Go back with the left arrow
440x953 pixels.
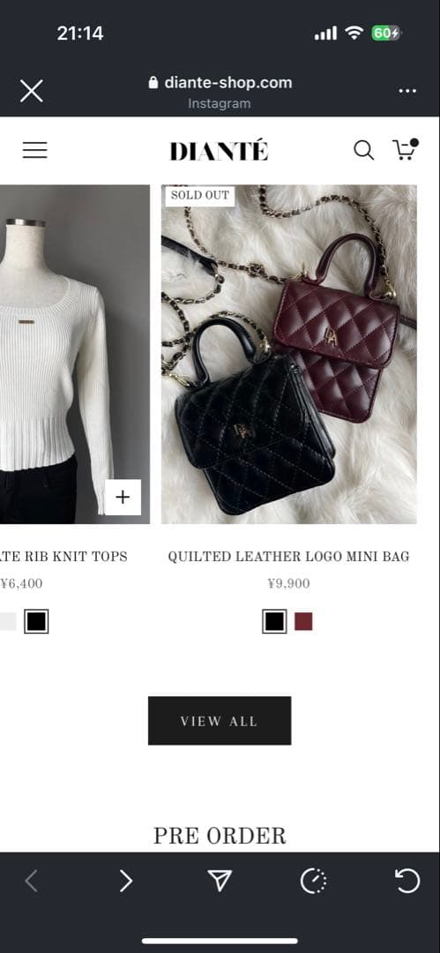[32, 881]
